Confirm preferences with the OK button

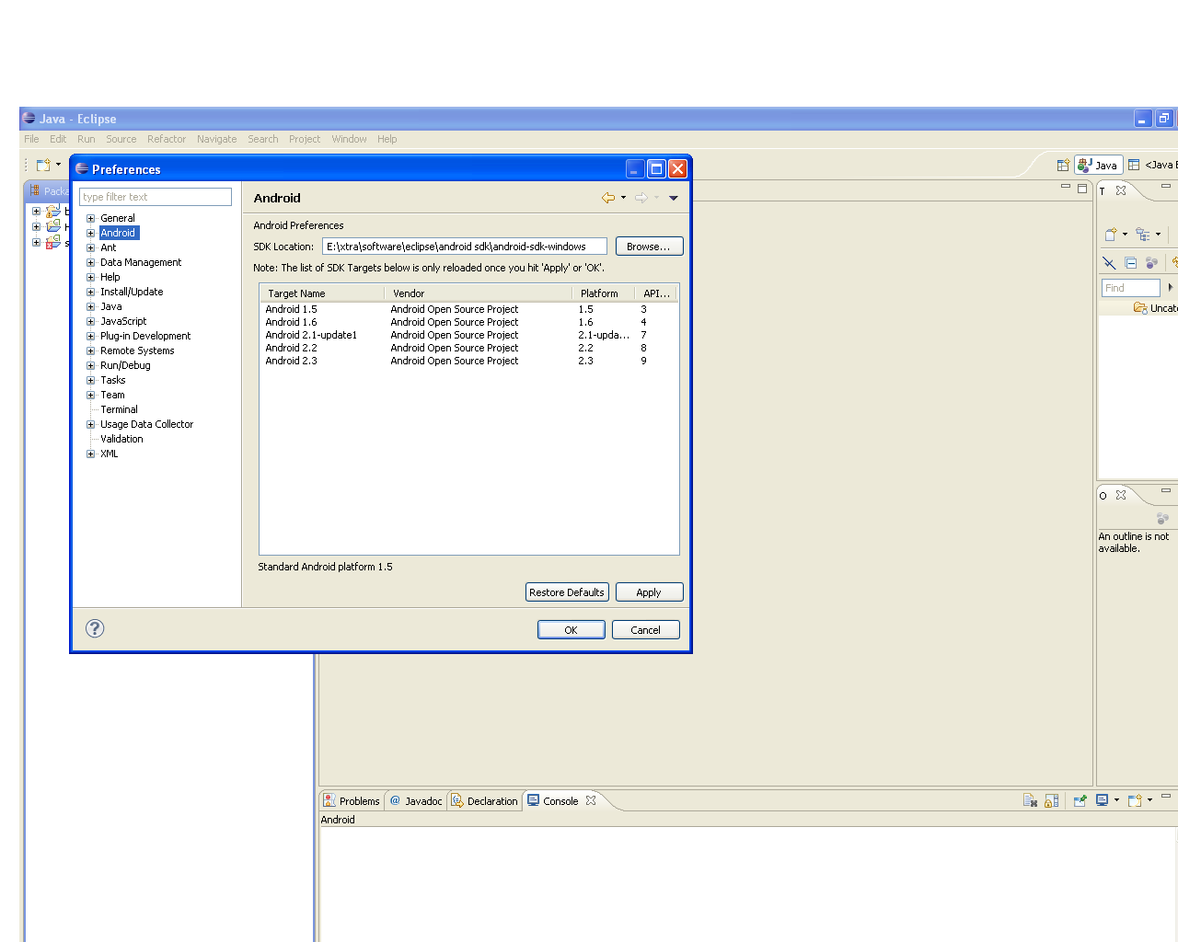pyautogui.click(x=572, y=630)
